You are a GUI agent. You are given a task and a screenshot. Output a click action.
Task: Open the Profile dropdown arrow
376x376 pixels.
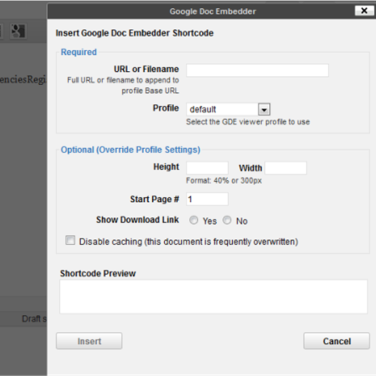pos(264,109)
